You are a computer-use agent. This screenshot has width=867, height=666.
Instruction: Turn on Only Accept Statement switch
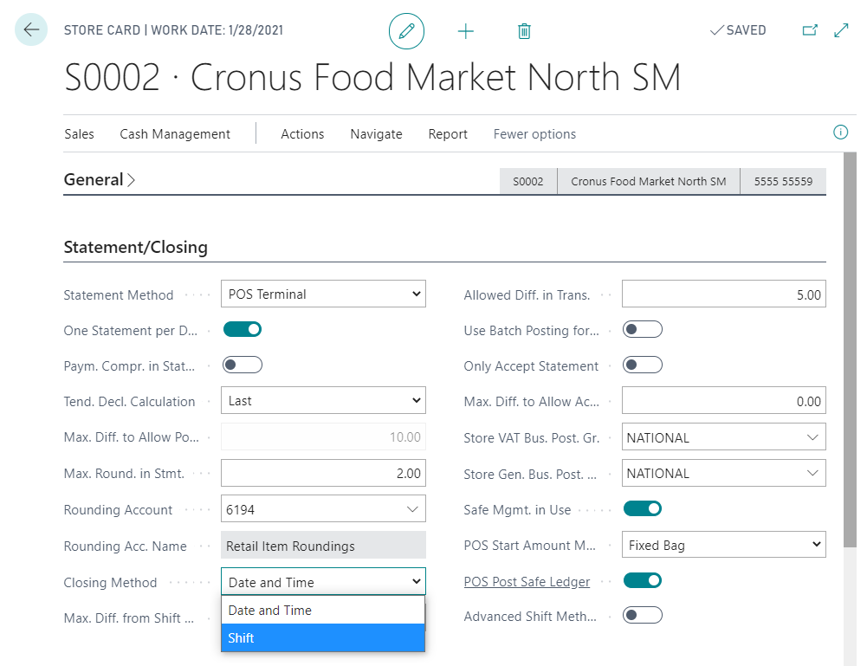[x=642, y=365]
